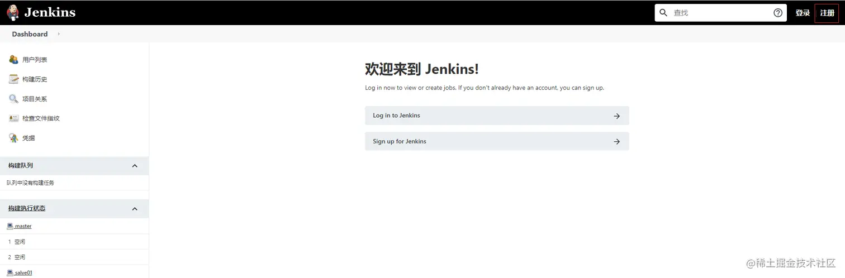Focus the 查找 search input field
Screen dimensions: 845x278
(x=721, y=13)
